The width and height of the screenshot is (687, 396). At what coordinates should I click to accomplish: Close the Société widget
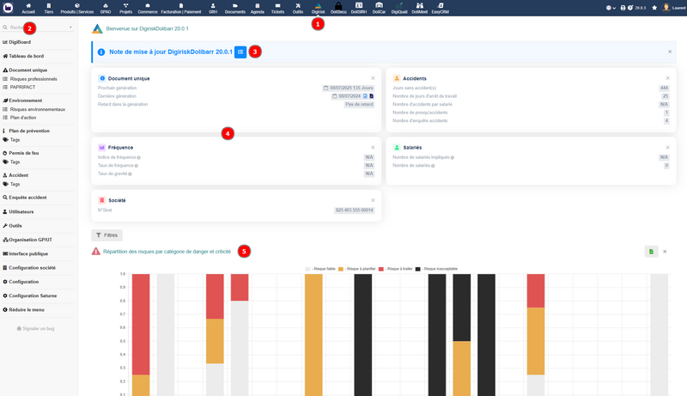pos(373,201)
